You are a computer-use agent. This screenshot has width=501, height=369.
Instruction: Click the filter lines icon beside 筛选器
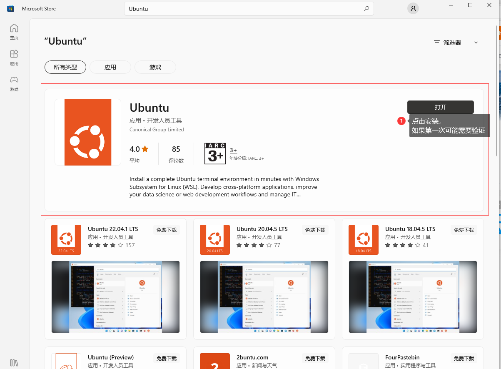[x=437, y=43]
